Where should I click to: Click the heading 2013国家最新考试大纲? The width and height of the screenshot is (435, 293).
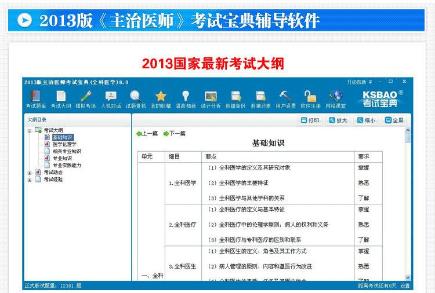[x=213, y=64]
